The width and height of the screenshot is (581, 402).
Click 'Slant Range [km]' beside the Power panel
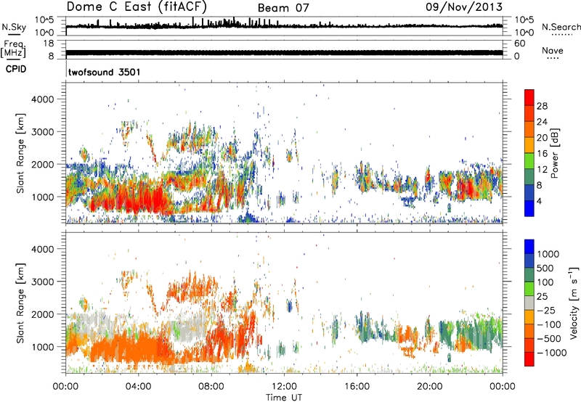pyautogui.click(x=20, y=153)
